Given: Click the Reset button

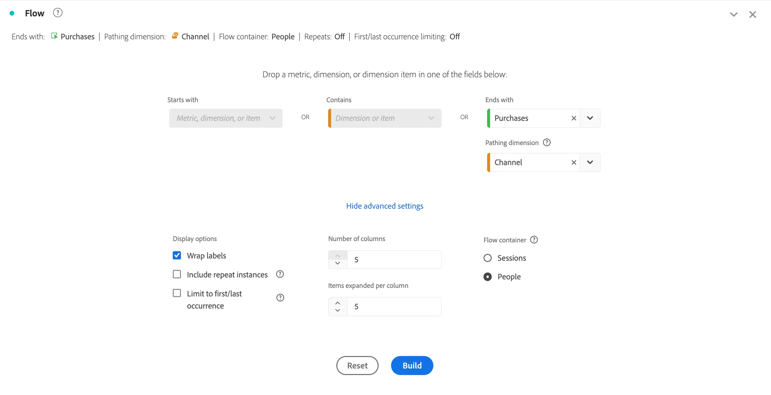Looking at the screenshot, I should pos(357,366).
